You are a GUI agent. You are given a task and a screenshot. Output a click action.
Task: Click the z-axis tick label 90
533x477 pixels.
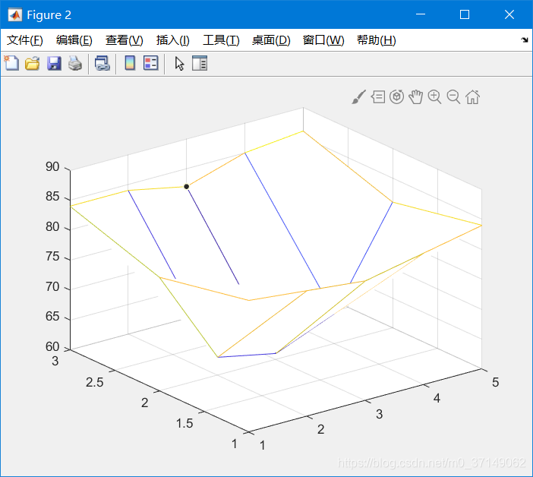coord(52,166)
